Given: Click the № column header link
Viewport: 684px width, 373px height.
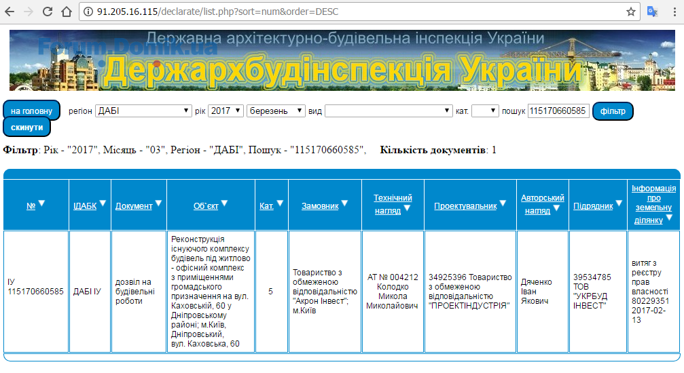Looking at the screenshot, I should (x=31, y=206).
